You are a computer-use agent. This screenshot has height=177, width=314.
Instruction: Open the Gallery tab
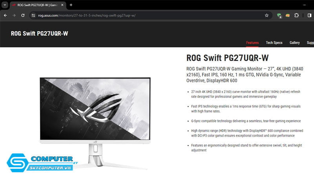pos(295,43)
